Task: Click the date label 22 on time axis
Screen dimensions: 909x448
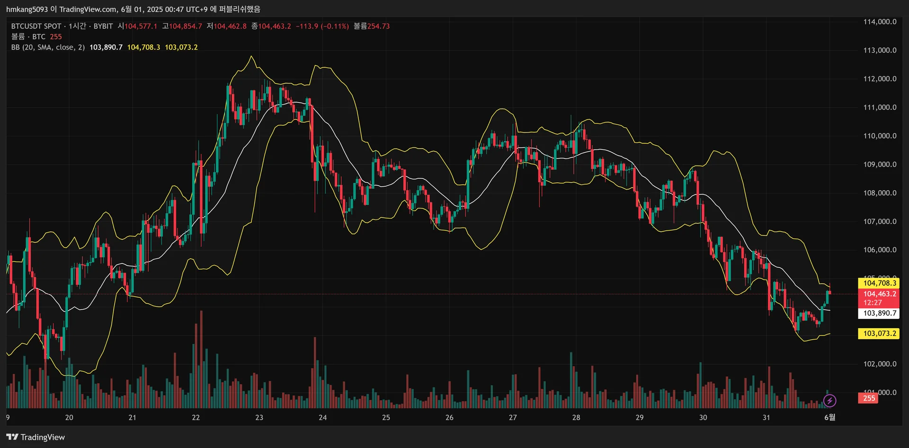Action: [x=196, y=417]
